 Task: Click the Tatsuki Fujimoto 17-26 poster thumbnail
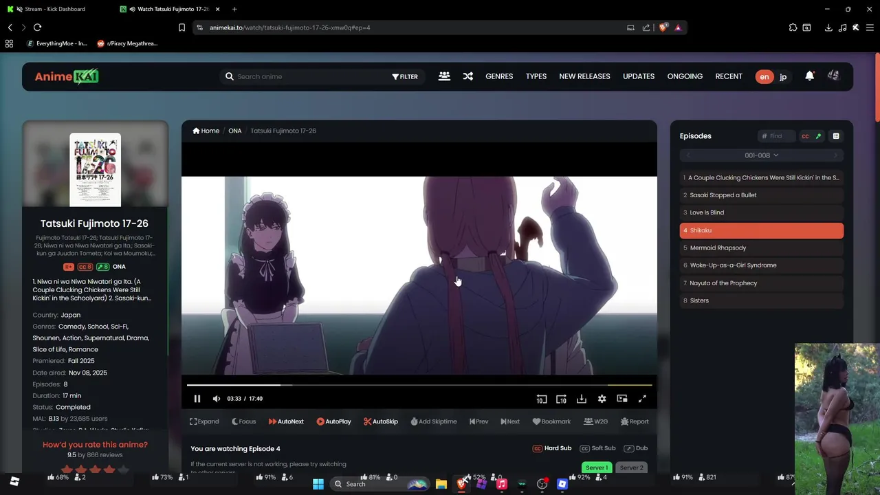click(x=95, y=170)
